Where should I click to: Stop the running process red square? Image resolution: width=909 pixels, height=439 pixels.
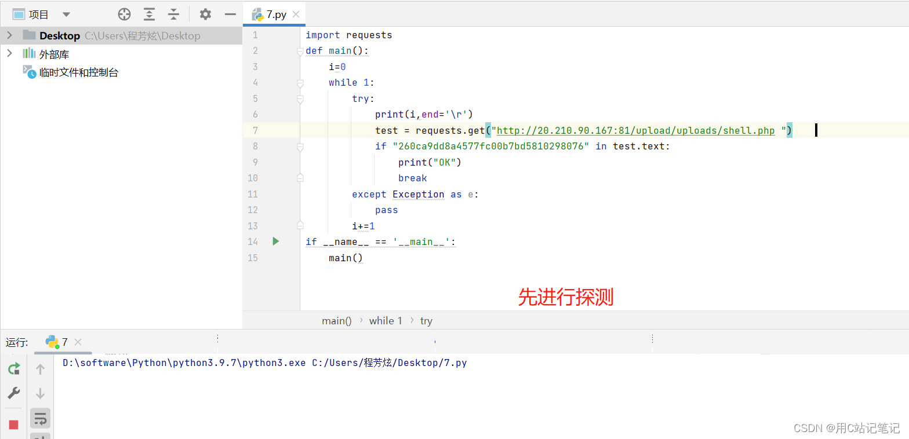[x=14, y=425]
